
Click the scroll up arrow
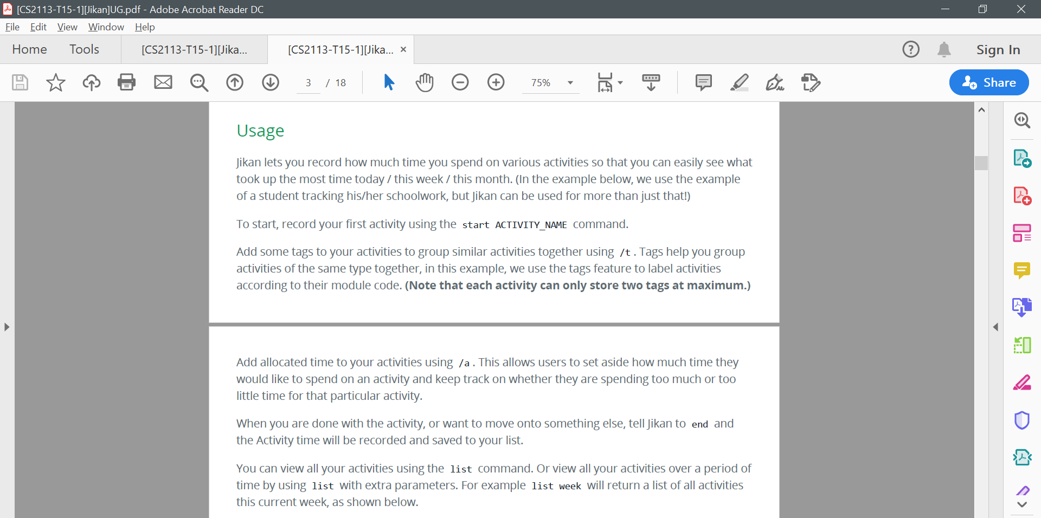pos(981,110)
